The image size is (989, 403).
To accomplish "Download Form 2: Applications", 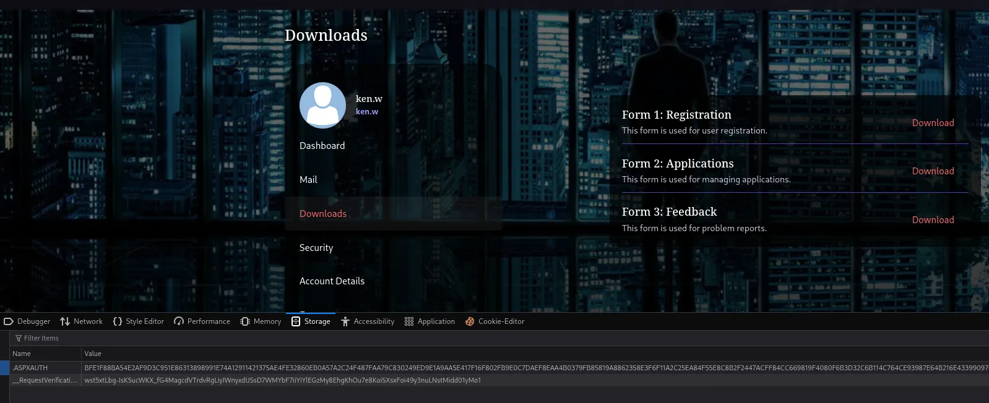I will pos(933,171).
